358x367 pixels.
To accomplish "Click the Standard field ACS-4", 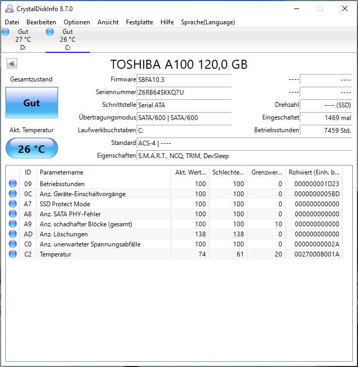I will [x=244, y=143].
